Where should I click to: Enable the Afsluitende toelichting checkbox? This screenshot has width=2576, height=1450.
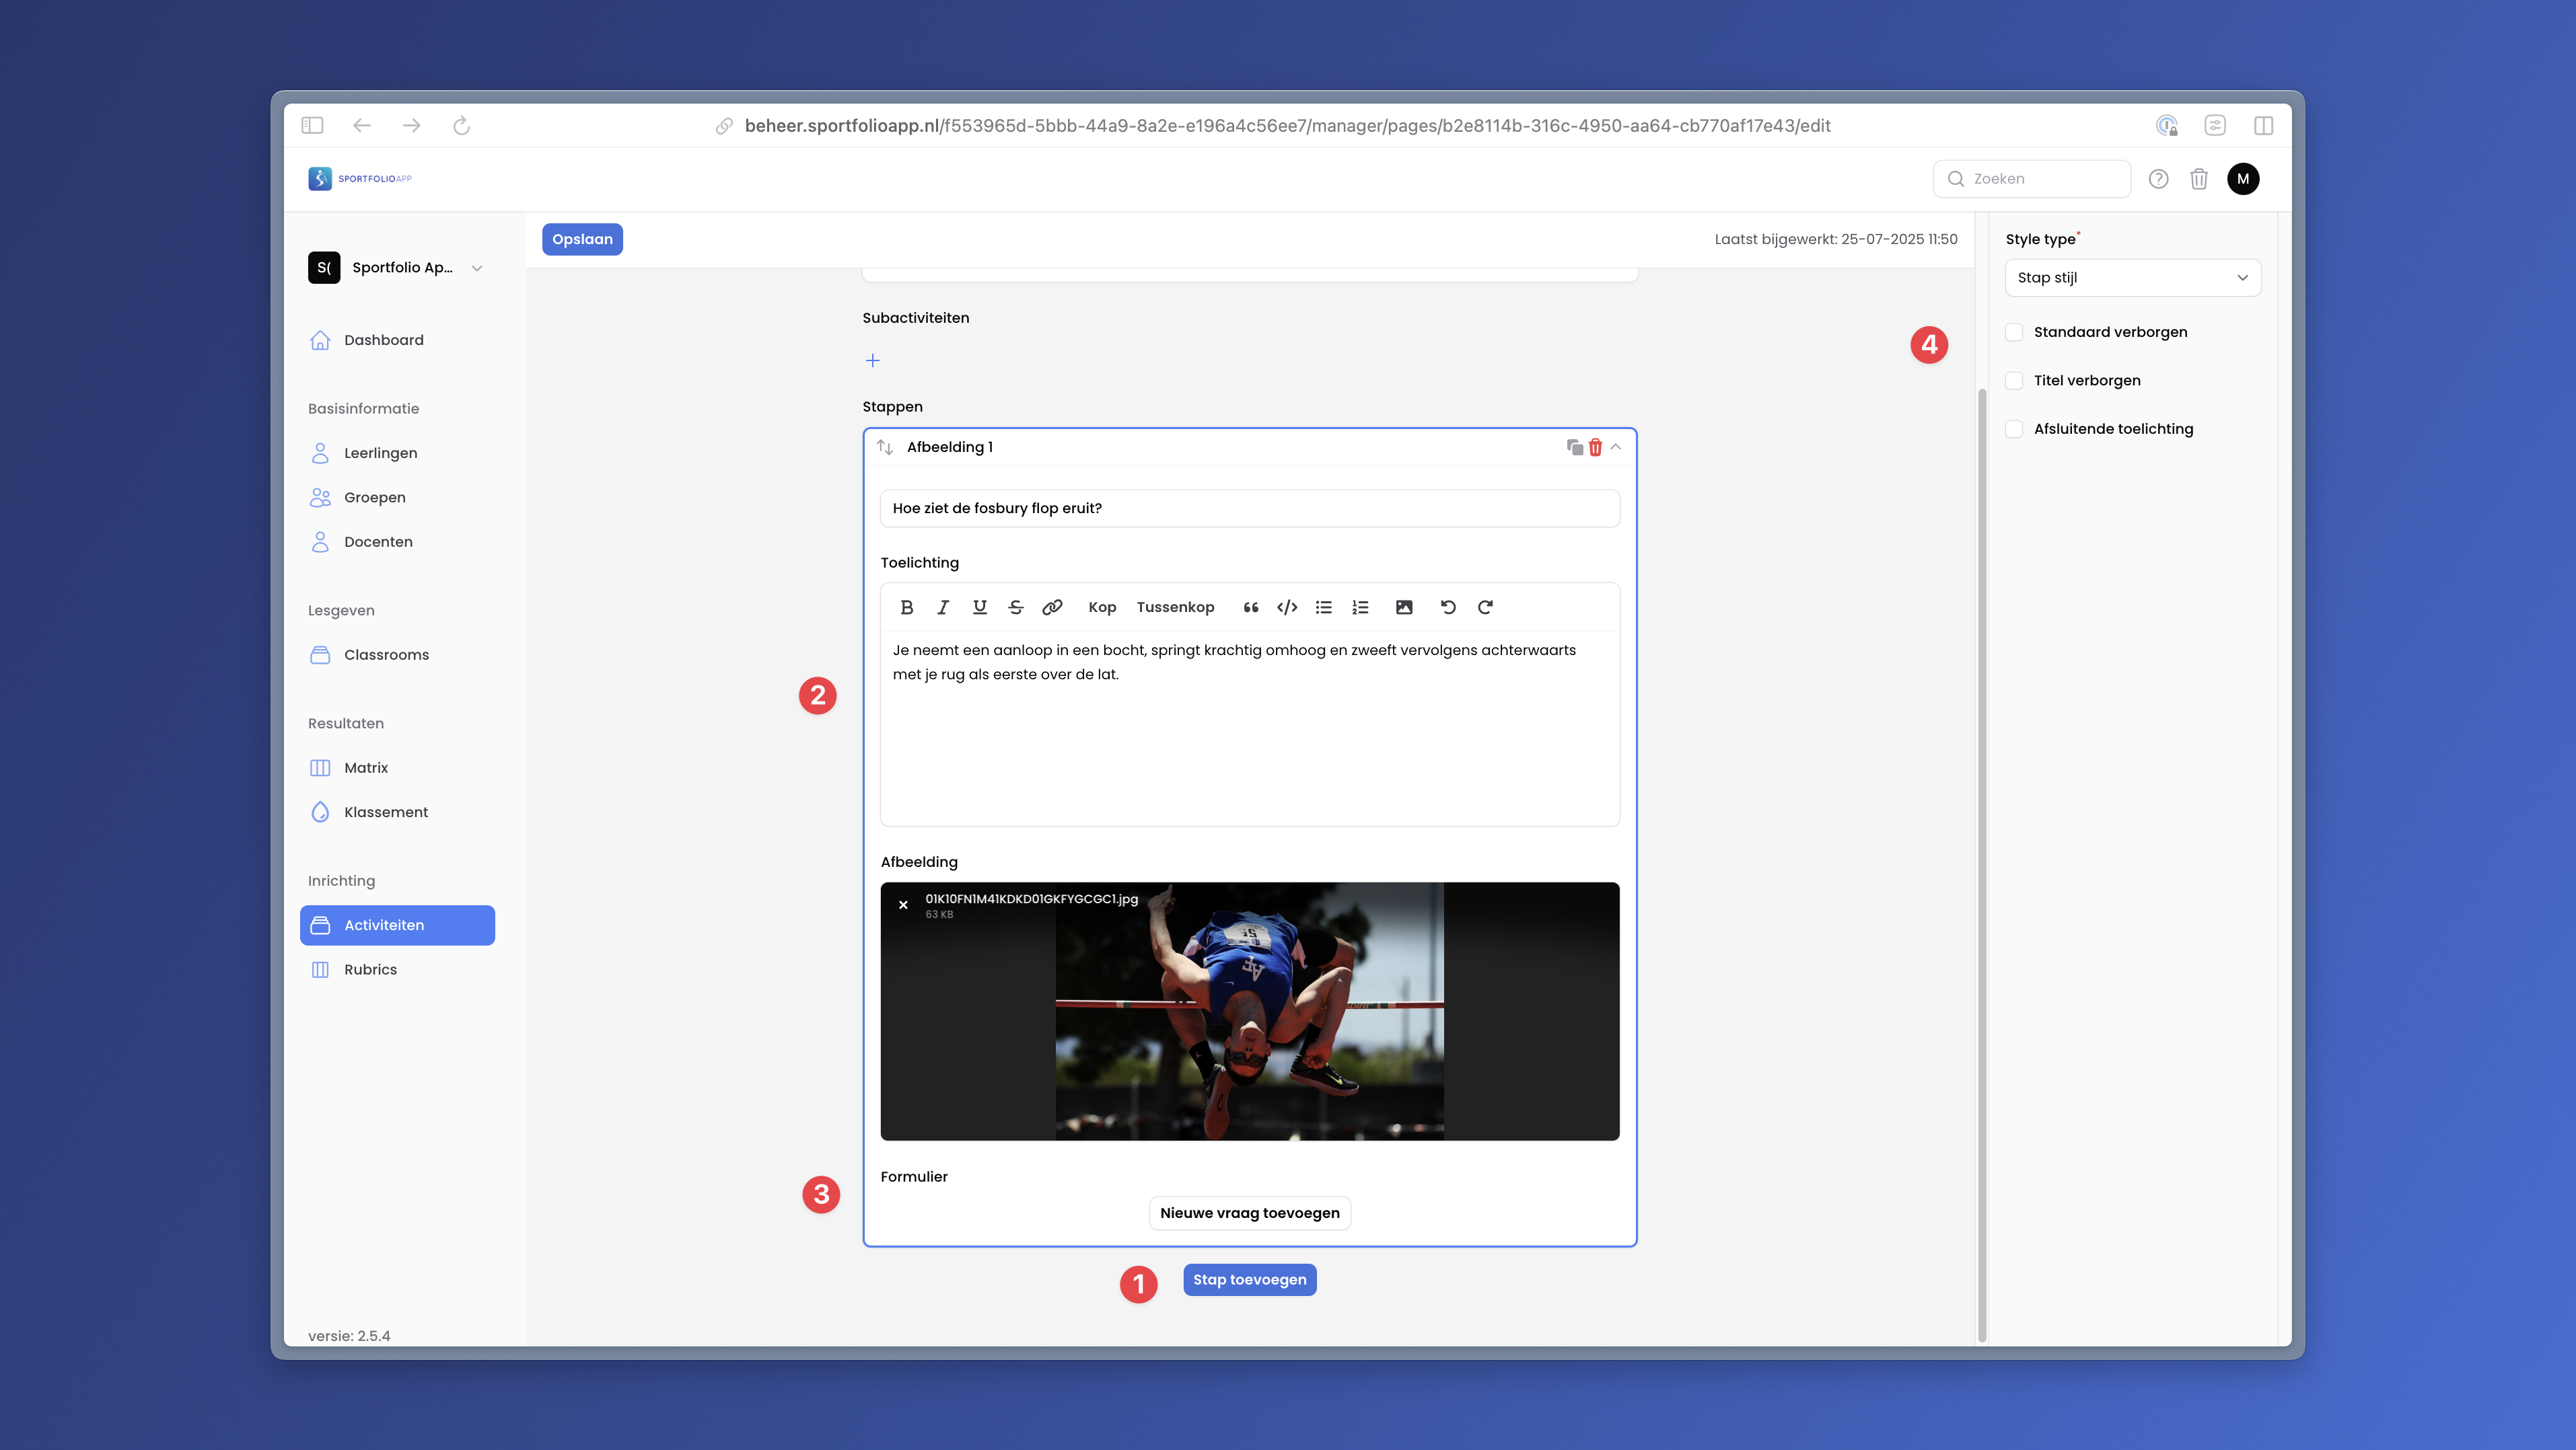2014,428
